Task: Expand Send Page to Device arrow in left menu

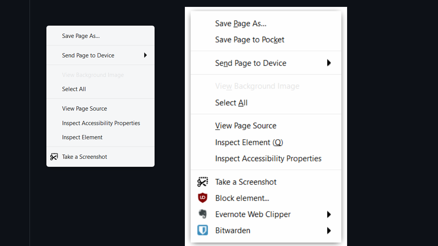Action: 145,55
